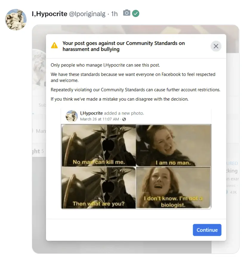Open the I,Hypocrite statue profile avatar

(x=16, y=20)
